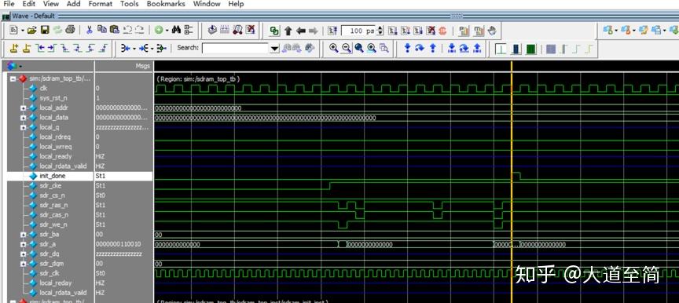The image size is (679, 303).
Task: Increment the 100 ps run length stepper
Action: pos(380,28)
